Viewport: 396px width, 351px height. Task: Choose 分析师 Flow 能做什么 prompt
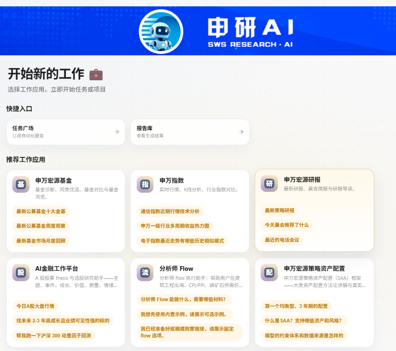point(184,299)
